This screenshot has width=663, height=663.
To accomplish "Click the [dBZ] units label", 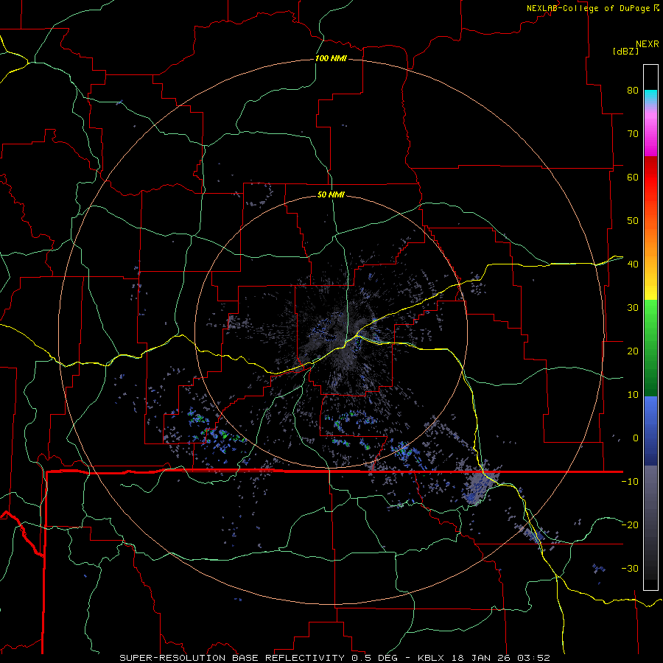I will [x=625, y=52].
